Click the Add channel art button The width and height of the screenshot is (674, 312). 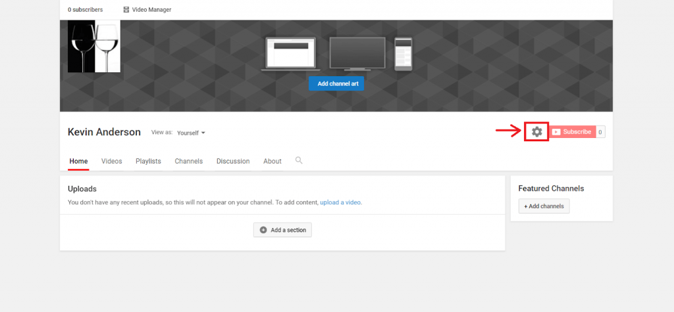click(x=336, y=83)
